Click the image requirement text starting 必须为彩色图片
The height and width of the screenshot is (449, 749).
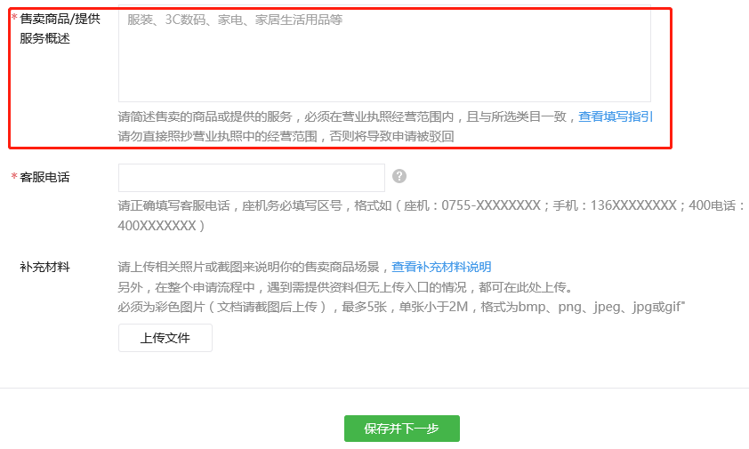[401, 307]
